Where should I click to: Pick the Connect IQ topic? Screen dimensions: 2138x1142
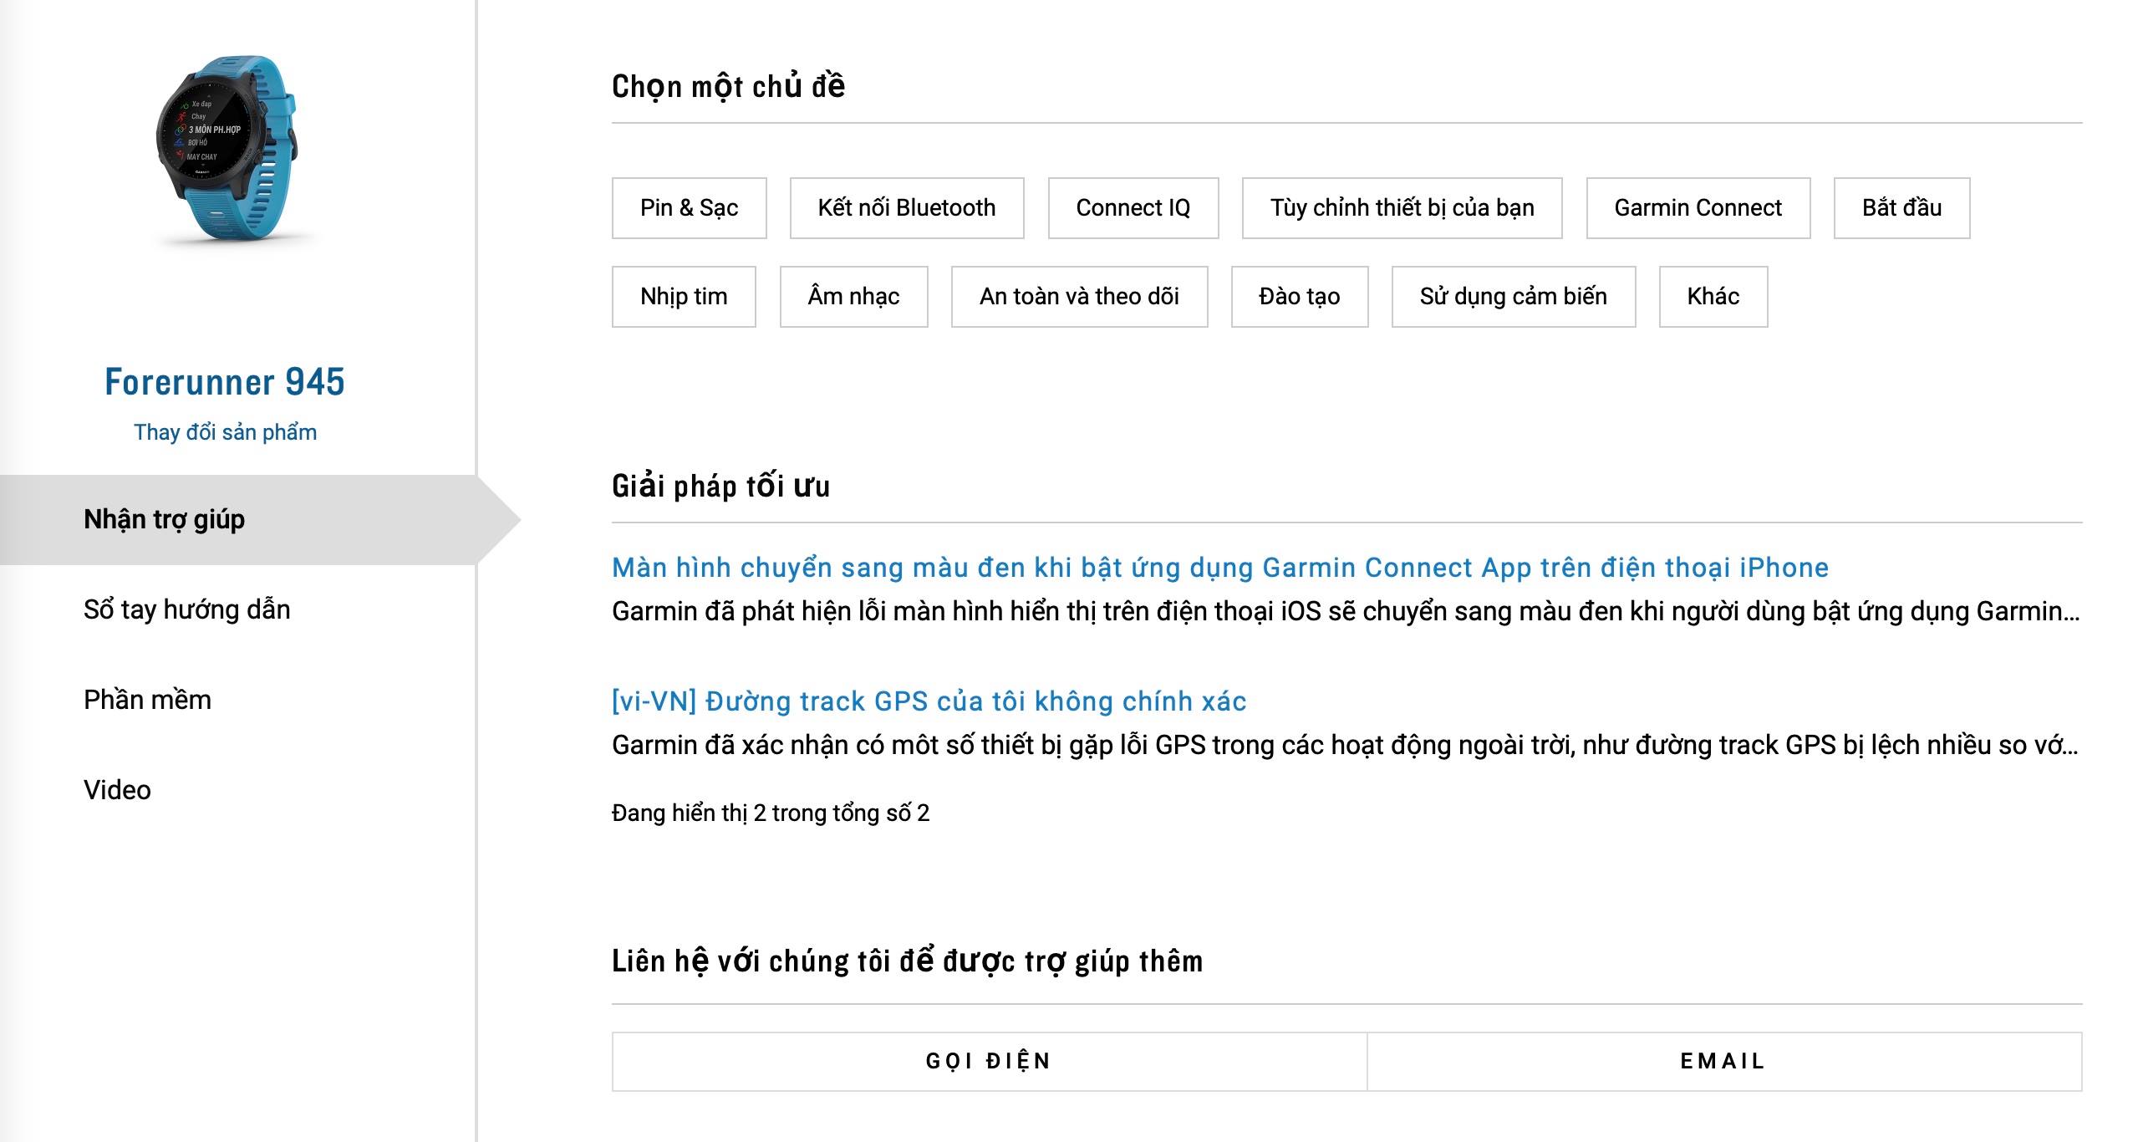[x=1133, y=208]
